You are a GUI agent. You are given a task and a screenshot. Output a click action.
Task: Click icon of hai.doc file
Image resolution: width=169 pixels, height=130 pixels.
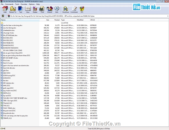(2, 81)
